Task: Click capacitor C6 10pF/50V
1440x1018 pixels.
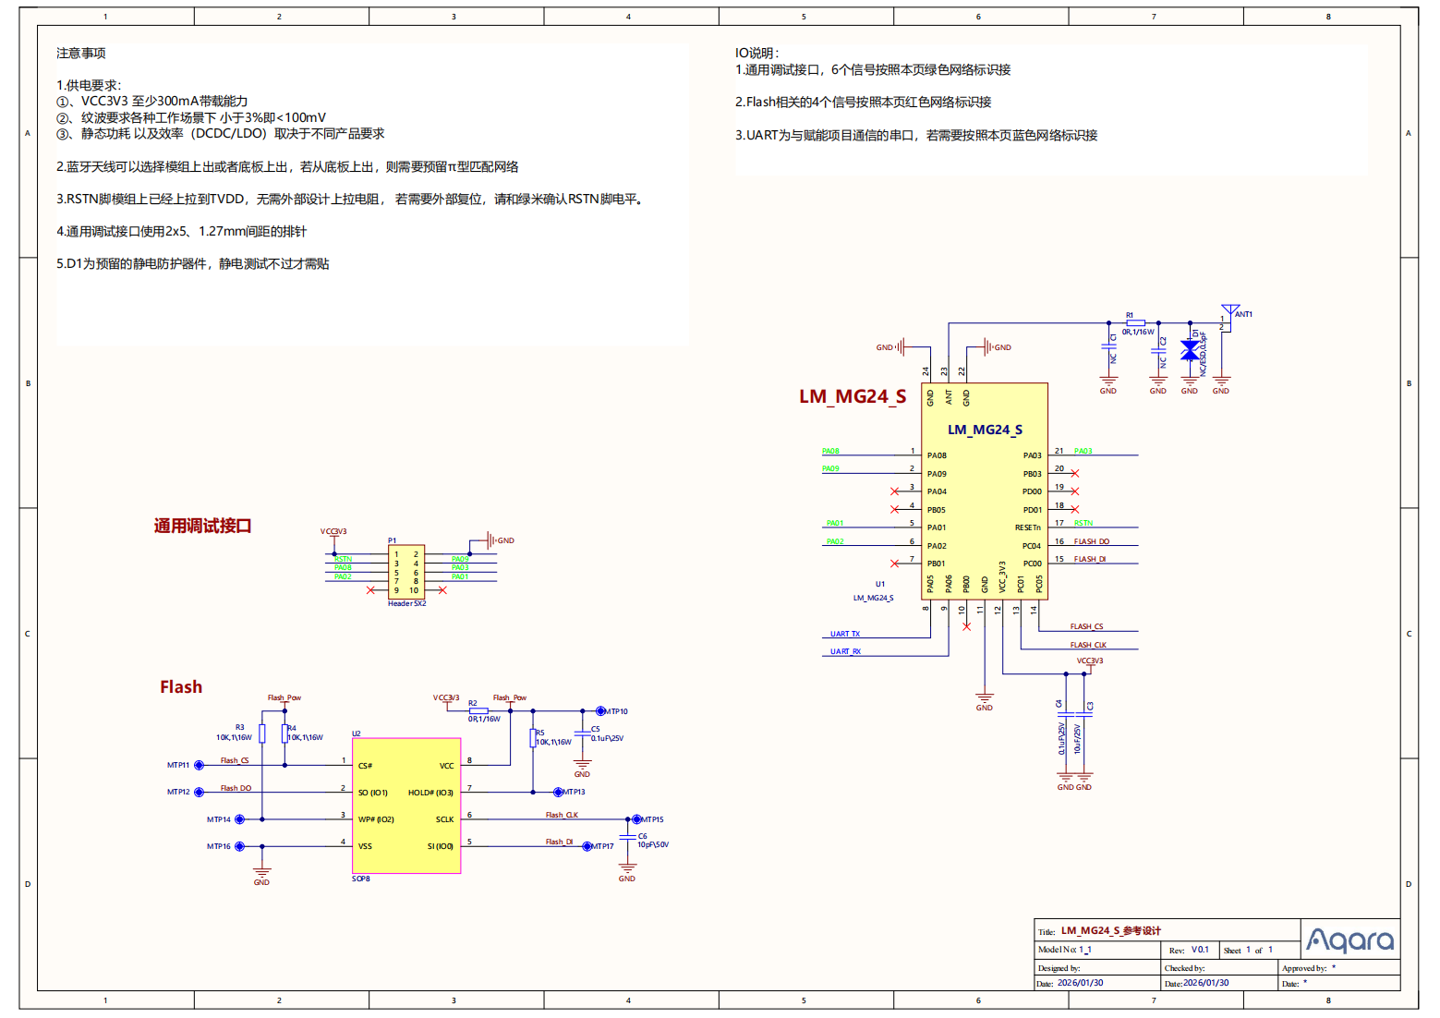Action: [x=628, y=837]
